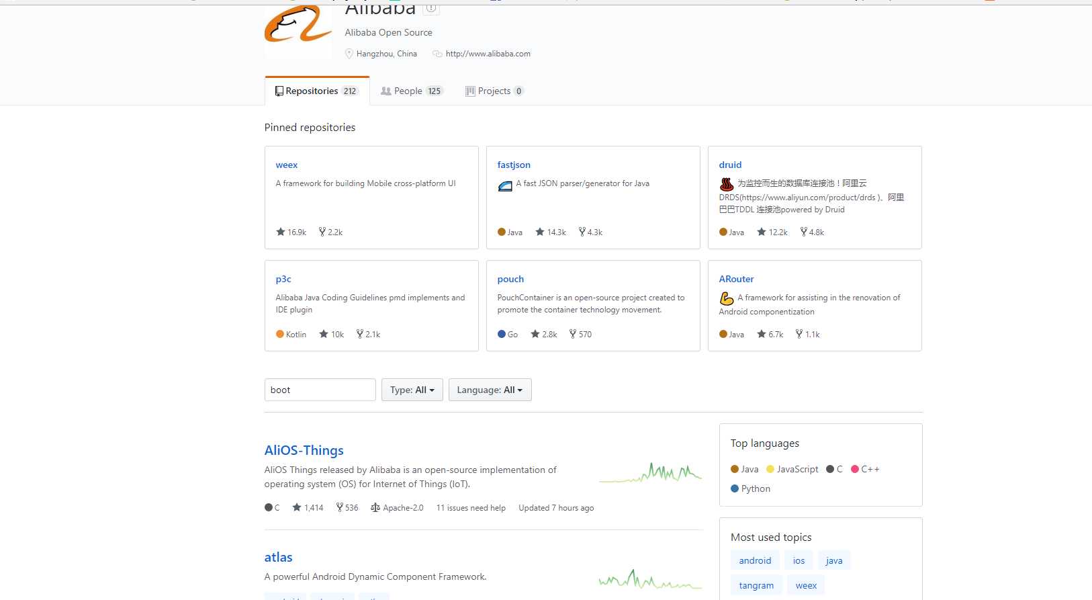Click Kotlin language label on p3c
This screenshot has height=600, width=1092.
(291, 334)
